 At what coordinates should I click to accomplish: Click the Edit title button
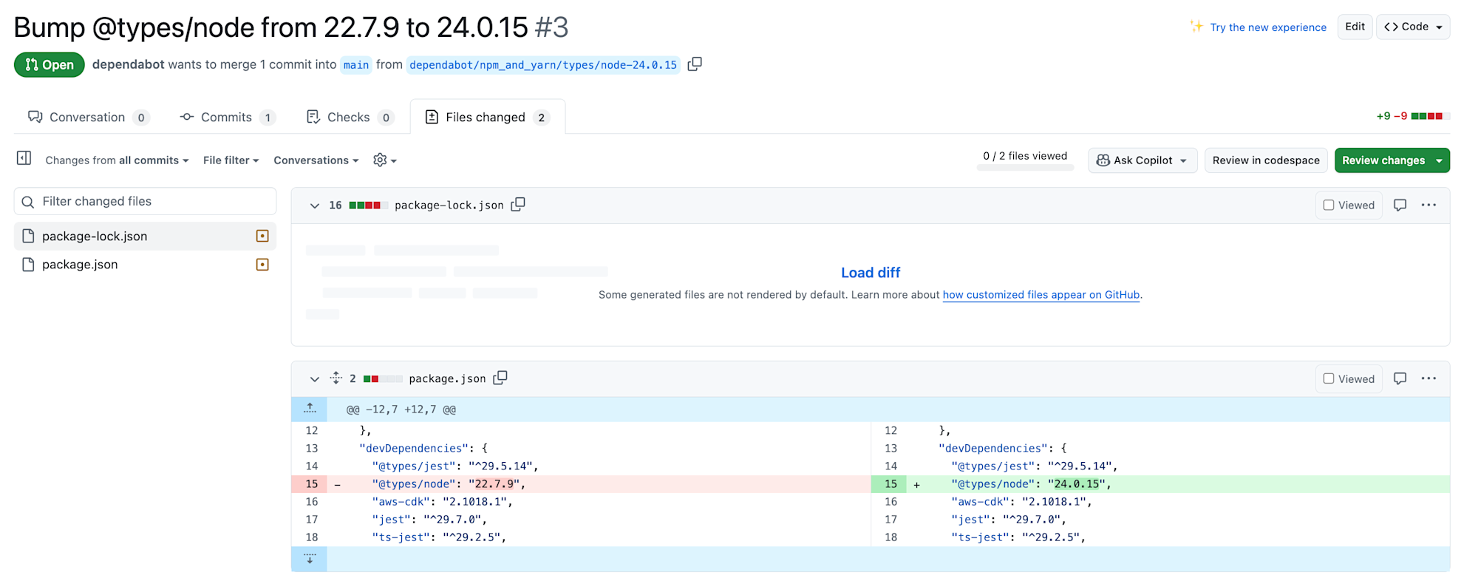coord(1355,27)
